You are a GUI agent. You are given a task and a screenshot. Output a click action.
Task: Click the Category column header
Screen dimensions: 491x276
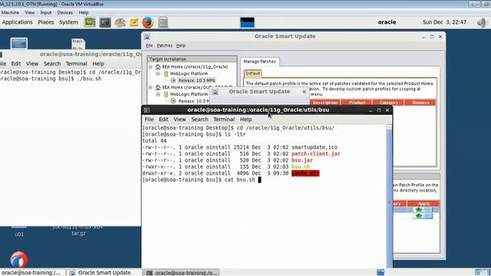tap(389, 103)
